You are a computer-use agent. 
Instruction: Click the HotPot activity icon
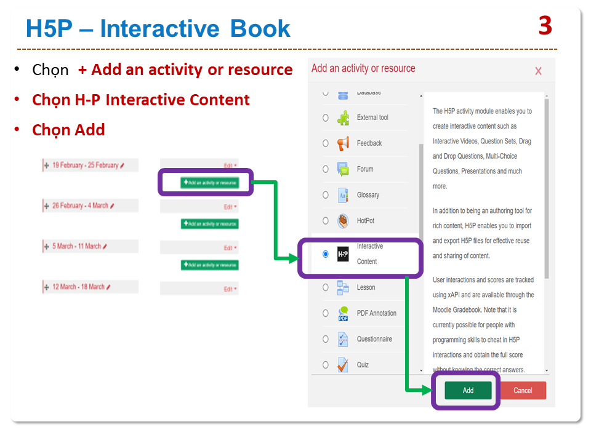pyautogui.click(x=343, y=221)
